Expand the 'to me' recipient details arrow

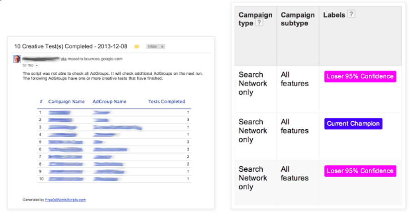click(37, 65)
